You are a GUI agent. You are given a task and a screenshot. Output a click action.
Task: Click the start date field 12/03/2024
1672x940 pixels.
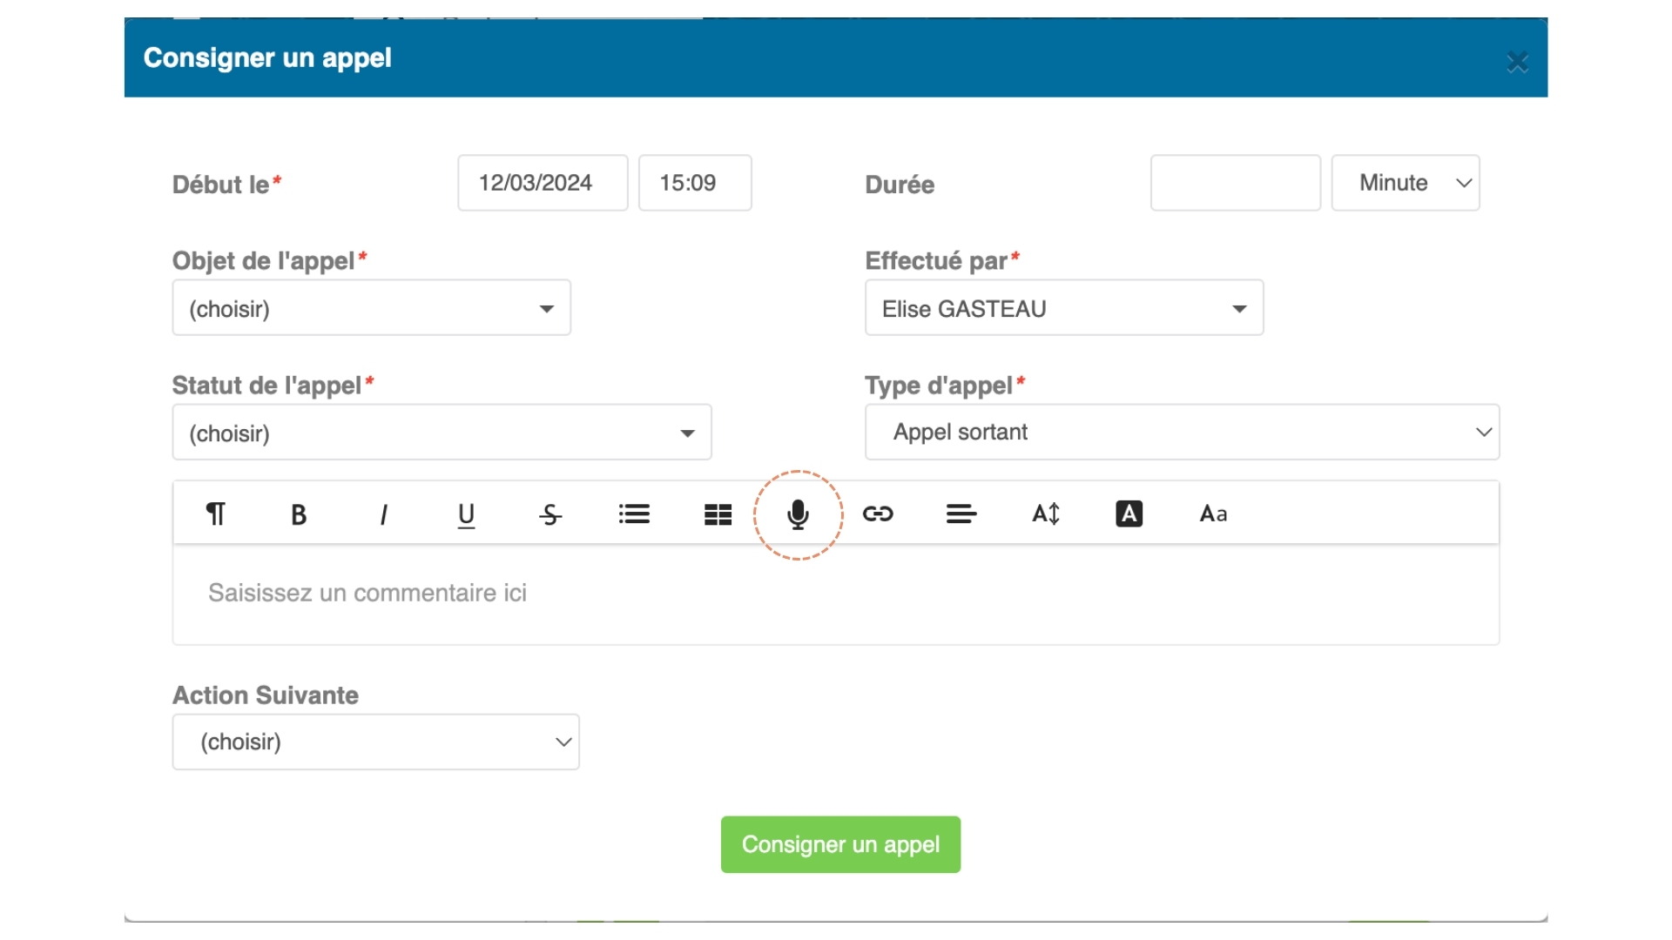coord(543,183)
